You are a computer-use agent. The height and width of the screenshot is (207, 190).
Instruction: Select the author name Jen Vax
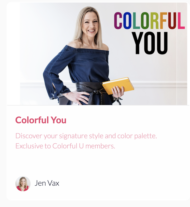(47, 183)
